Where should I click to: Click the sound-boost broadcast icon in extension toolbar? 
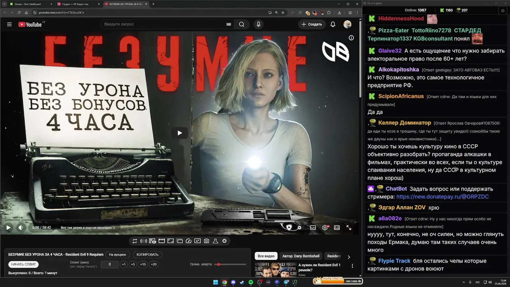point(143,241)
